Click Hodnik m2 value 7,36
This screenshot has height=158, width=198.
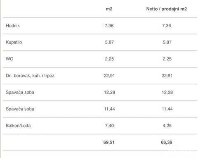[109, 26]
